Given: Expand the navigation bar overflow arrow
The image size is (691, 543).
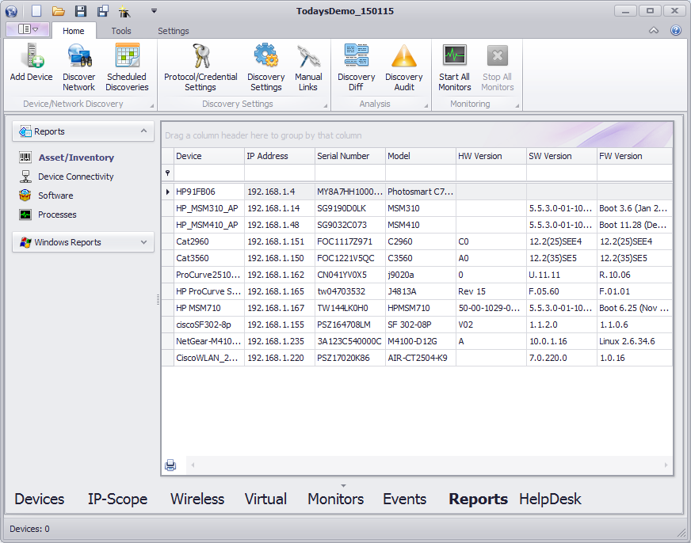Looking at the screenshot, I should (343, 486).
